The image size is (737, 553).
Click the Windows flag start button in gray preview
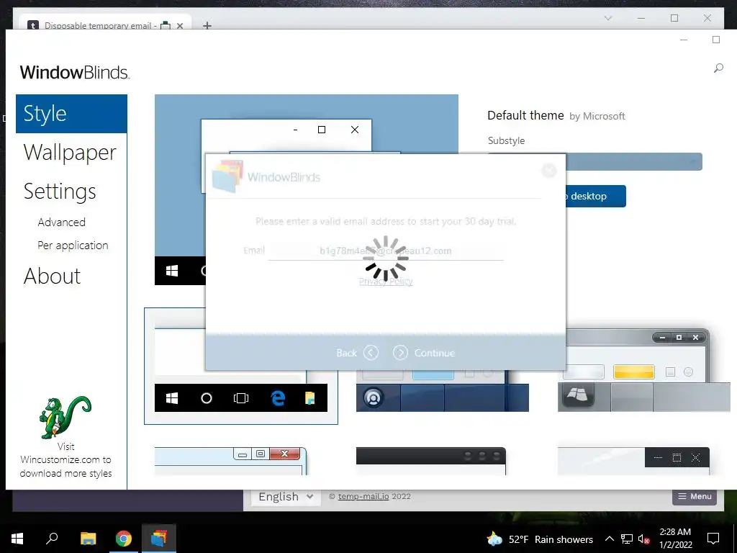(x=577, y=394)
